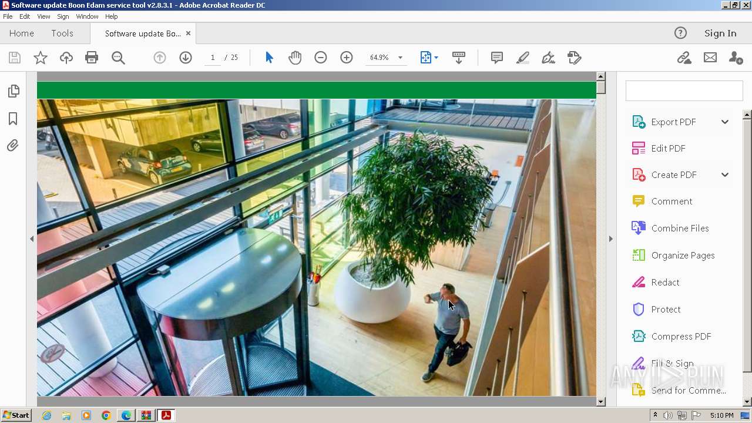The width and height of the screenshot is (752, 423).
Task: Open the Sign document pen tool
Action: (548, 58)
